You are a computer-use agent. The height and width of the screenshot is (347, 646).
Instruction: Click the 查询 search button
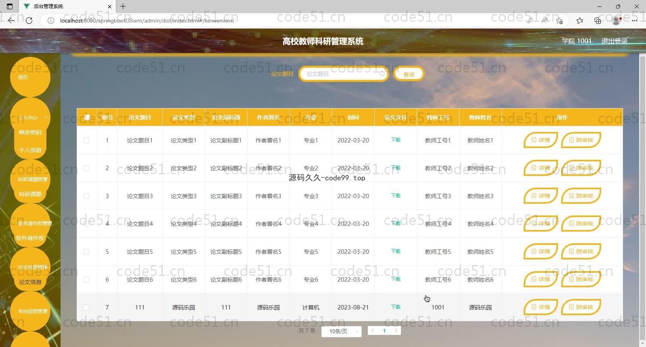pos(409,74)
